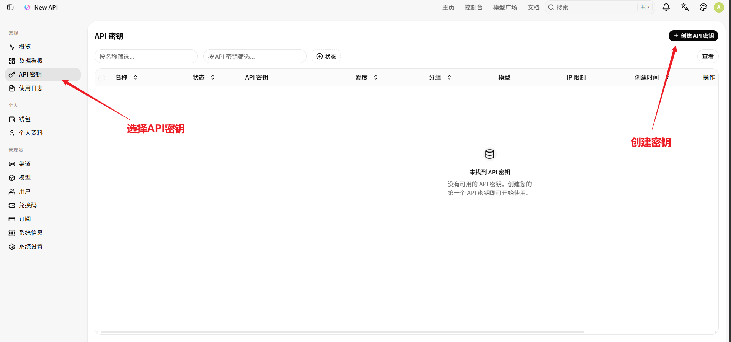731x342 pixels.
Task: Open 模型广场 in top navigation
Action: tap(505, 7)
